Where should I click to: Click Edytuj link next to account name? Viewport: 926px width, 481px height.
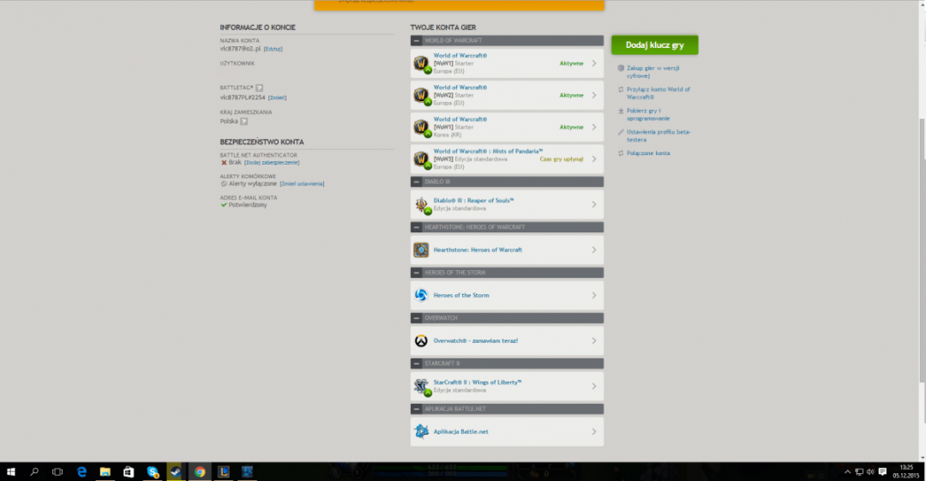[273, 49]
